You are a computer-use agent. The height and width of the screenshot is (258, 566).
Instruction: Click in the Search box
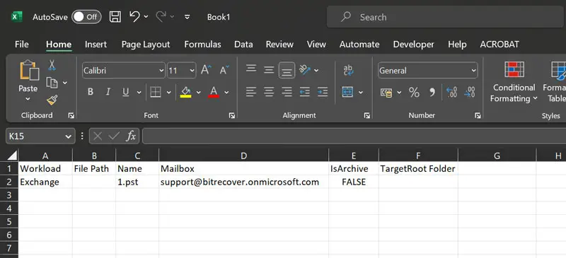click(446, 17)
